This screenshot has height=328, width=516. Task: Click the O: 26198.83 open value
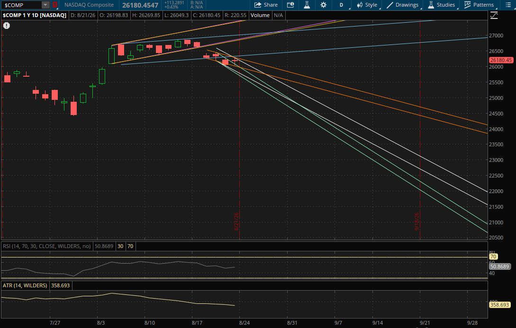(113, 15)
